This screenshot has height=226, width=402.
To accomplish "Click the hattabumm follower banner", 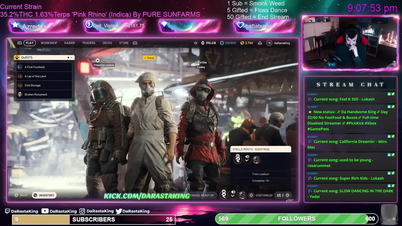I will 265,26.
